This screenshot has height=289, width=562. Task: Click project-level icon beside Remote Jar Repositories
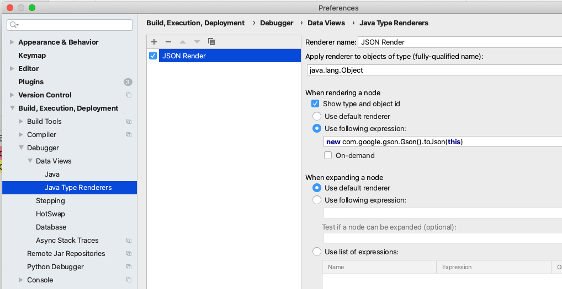point(129,254)
